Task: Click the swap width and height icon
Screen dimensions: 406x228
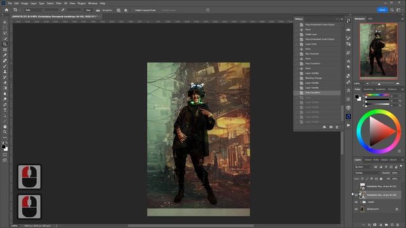Action: (x=63, y=10)
